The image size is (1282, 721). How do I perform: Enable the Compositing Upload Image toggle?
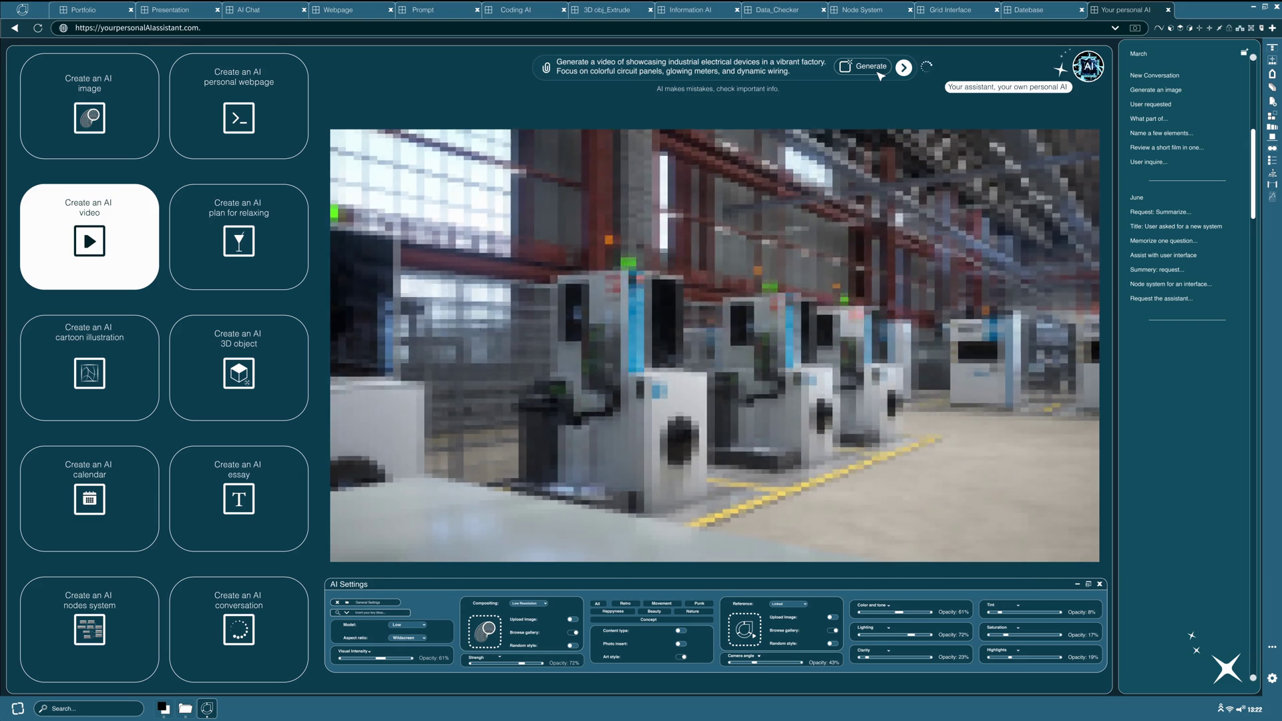(572, 620)
